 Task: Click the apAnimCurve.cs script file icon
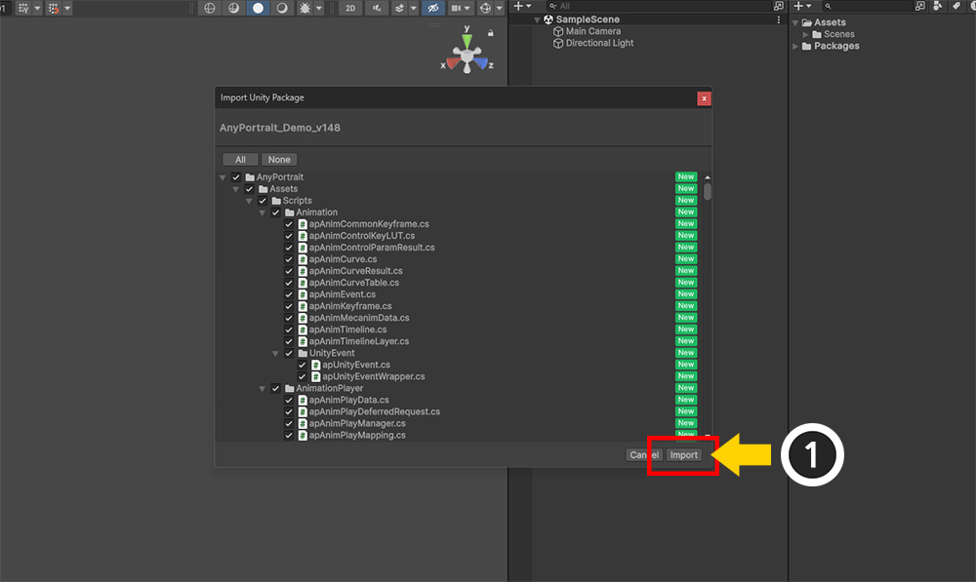click(303, 259)
